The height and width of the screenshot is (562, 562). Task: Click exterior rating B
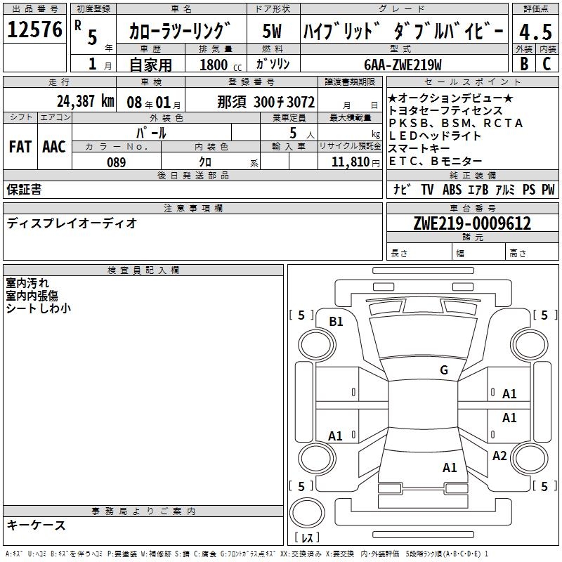[524, 63]
